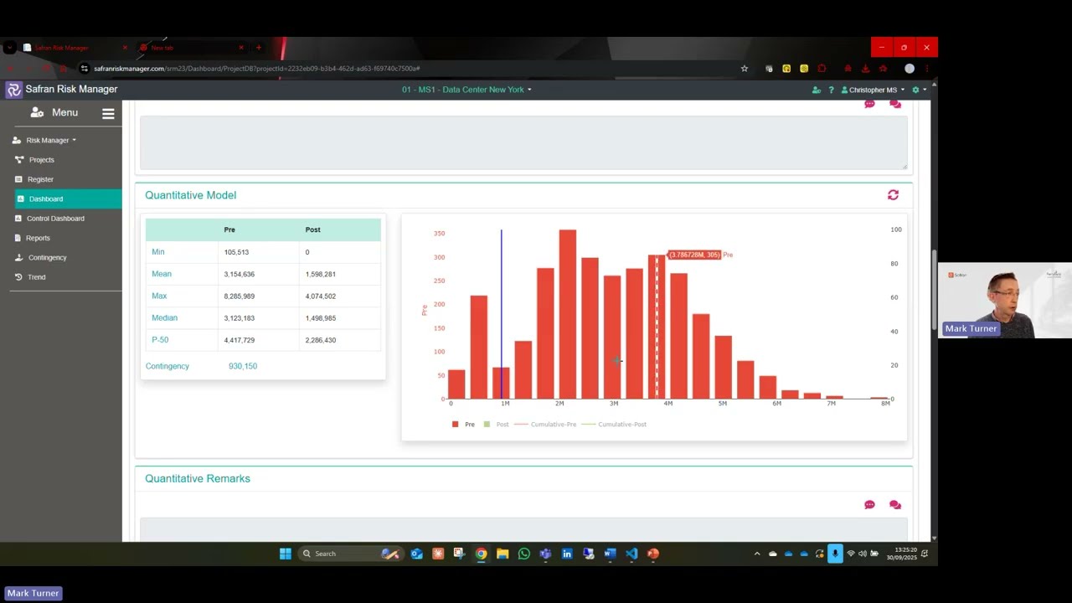Viewport: 1072px width, 603px height.
Task: Open WhatsApp from the taskbar
Action: 524,554
